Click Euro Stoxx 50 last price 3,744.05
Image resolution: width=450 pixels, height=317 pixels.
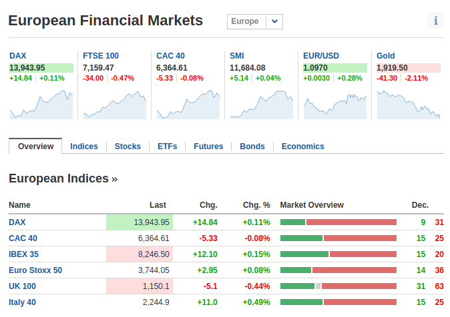[x=154, y=270]
